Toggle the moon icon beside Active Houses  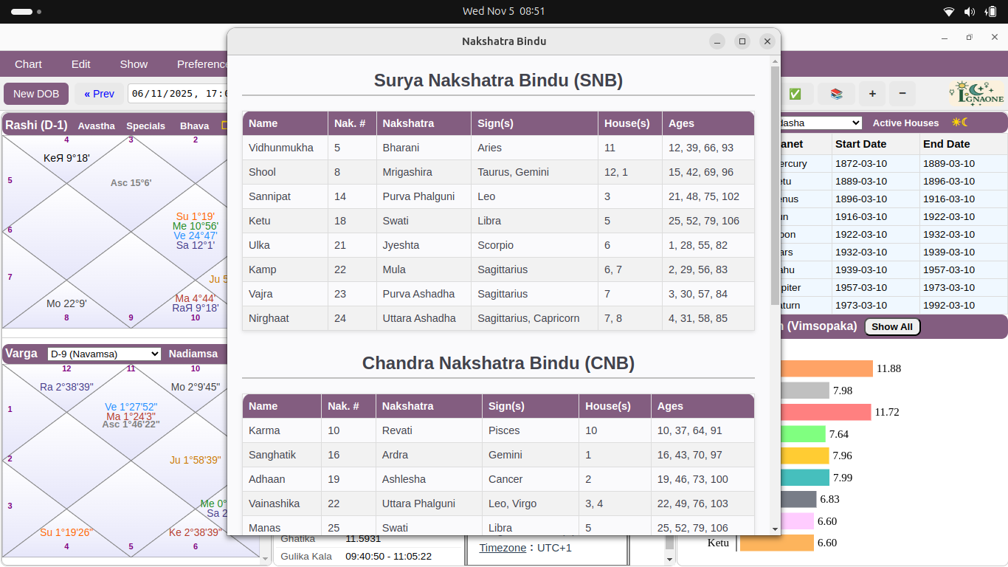(963, 123)
